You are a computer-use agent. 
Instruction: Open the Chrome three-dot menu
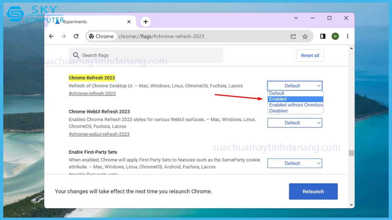(348, 36)
